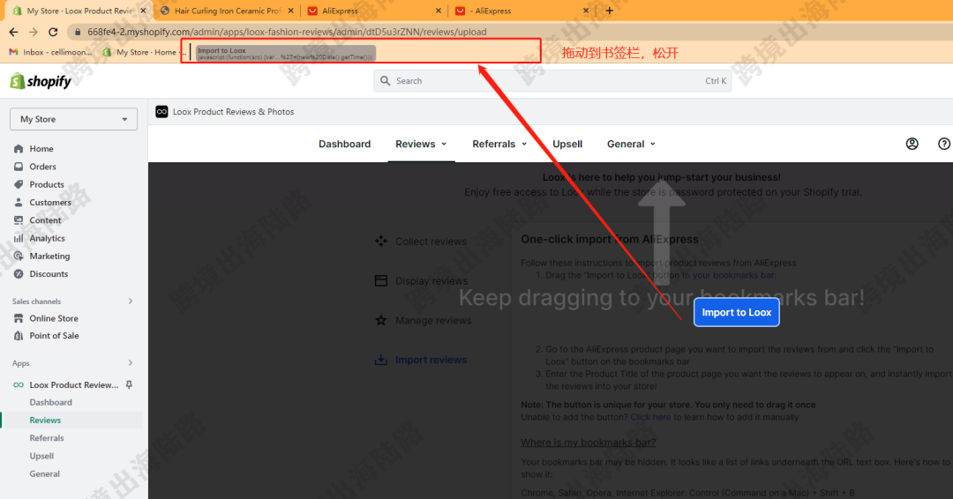This screenshot has height=499, width=953.
Task: Switch to Upsell tab
Action: tap(567, 144)
